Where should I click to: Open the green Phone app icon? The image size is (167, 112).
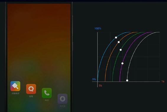pos(47,93)
